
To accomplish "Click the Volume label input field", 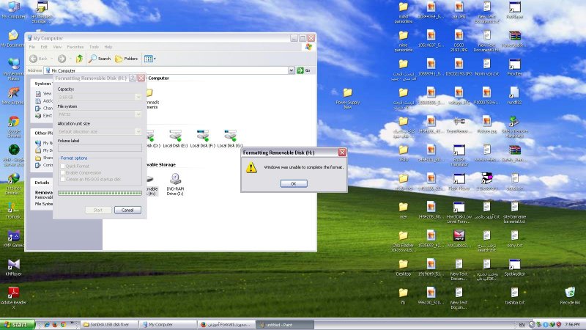I will tap(100, 148).
